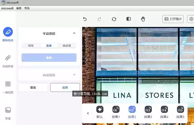Expand the 自动选区 panel
Viewport: 194px width, 125px height.
click(74, 75)
